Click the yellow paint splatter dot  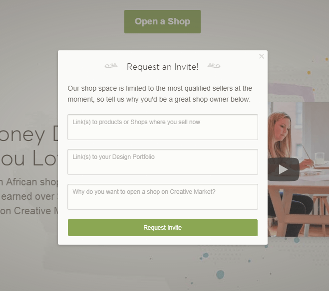click(x=309, y=73)
